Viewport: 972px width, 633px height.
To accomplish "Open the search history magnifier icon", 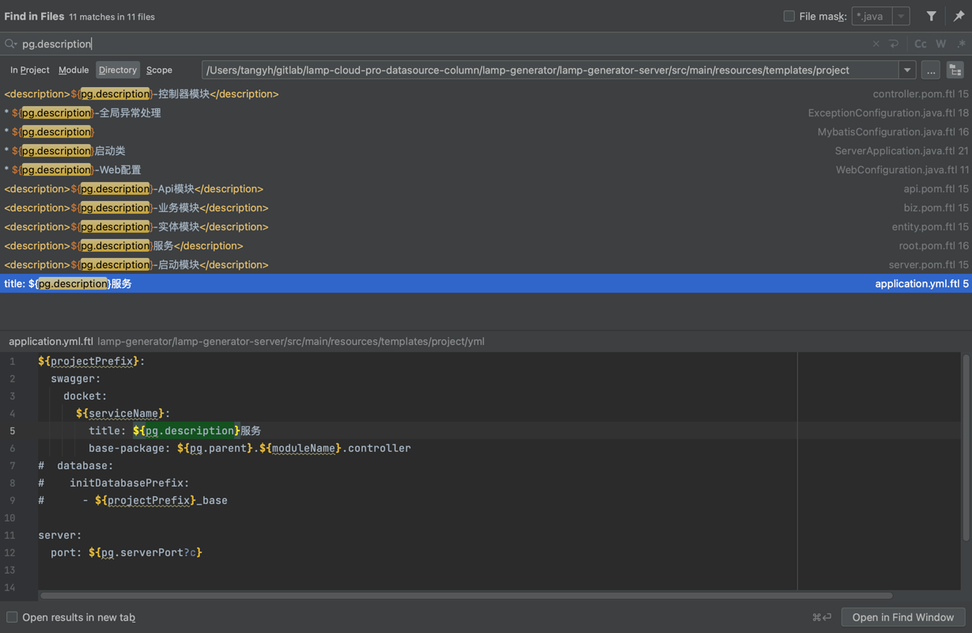I will pyautogui.click(x=10, y=44).
